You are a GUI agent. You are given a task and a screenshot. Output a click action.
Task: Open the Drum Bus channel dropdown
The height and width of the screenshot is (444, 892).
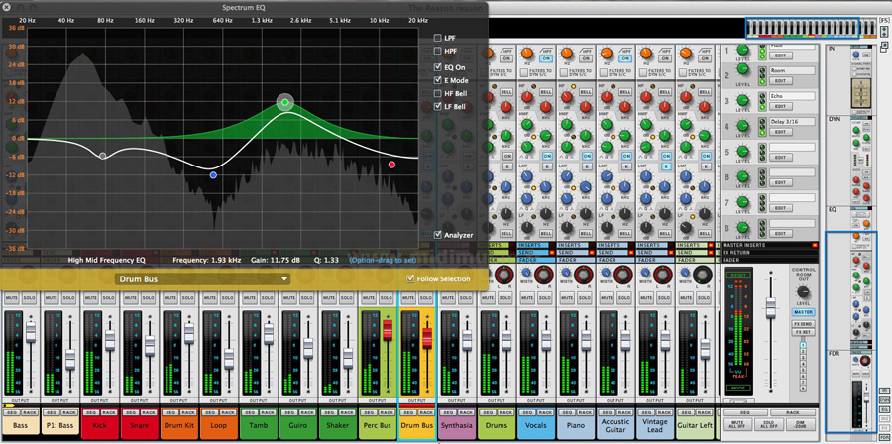[203, 279]
